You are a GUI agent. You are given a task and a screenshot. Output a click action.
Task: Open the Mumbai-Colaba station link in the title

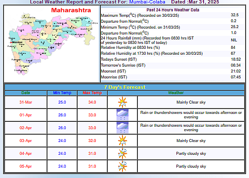pos(147,2)
